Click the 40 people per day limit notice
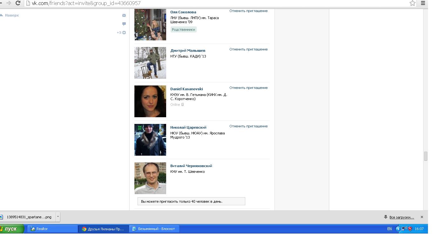 pos(191,201)
